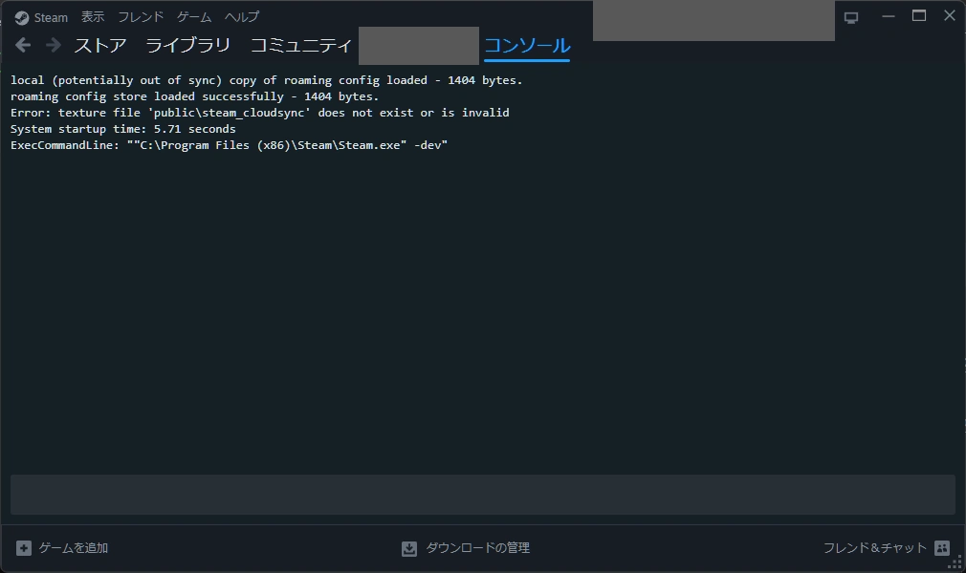Enter Big Picture mode via monitor icon

point(850,16)
